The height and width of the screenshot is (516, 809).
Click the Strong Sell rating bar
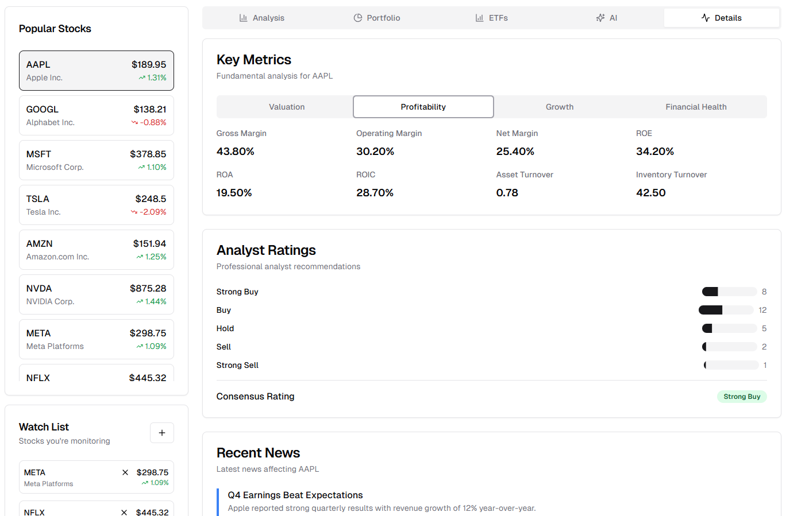(x=731, y=365)
